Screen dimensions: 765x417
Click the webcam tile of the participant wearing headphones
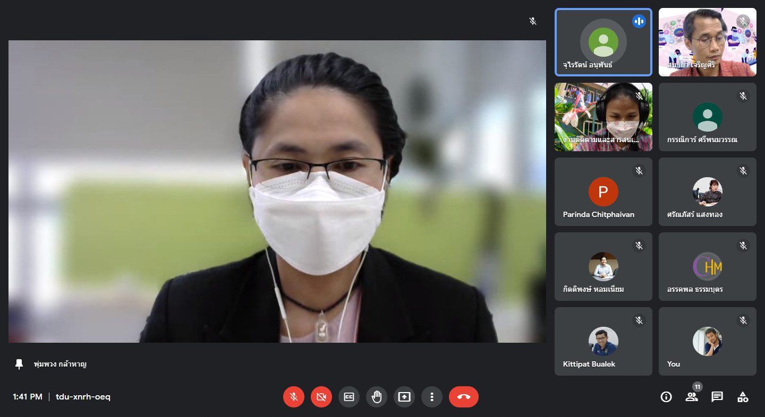coord(603,117)
